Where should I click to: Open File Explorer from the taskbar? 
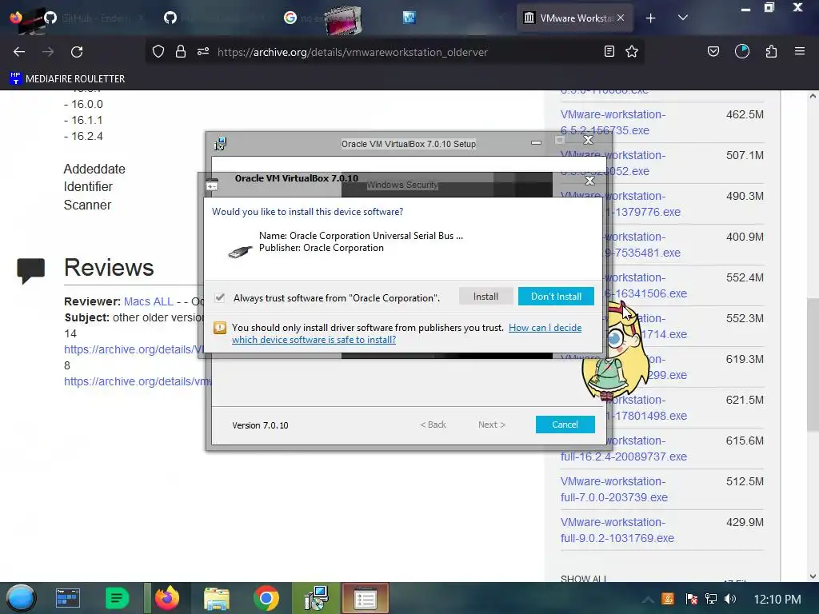click(x=216, y=598)
